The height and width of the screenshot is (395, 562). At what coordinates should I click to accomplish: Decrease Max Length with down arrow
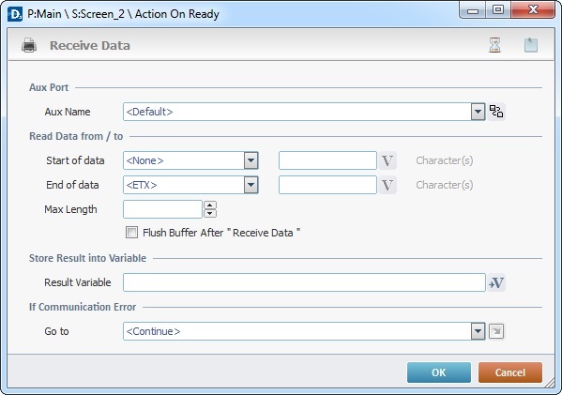(x=210, y=214)
